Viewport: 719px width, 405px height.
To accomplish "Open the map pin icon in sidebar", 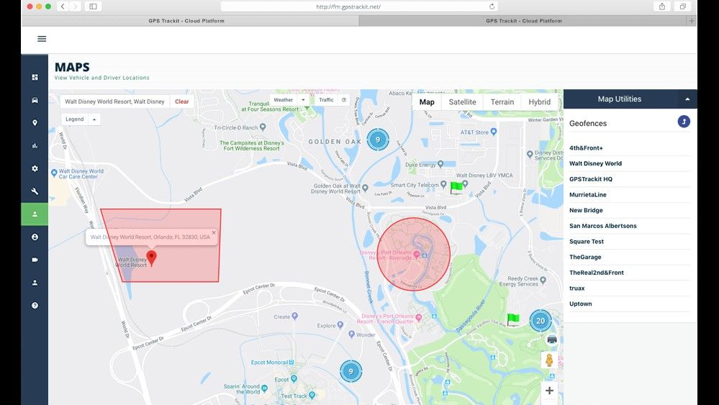I will [35, 123].
